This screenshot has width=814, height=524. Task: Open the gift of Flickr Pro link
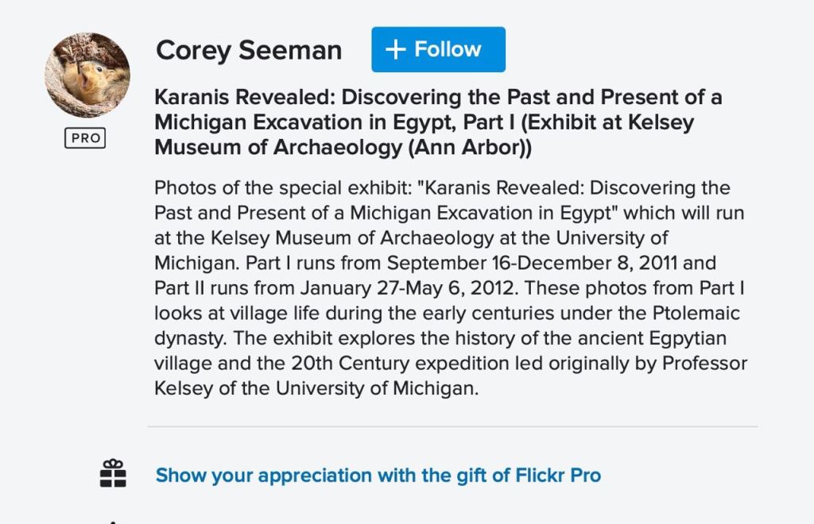[x=378, y=476]
